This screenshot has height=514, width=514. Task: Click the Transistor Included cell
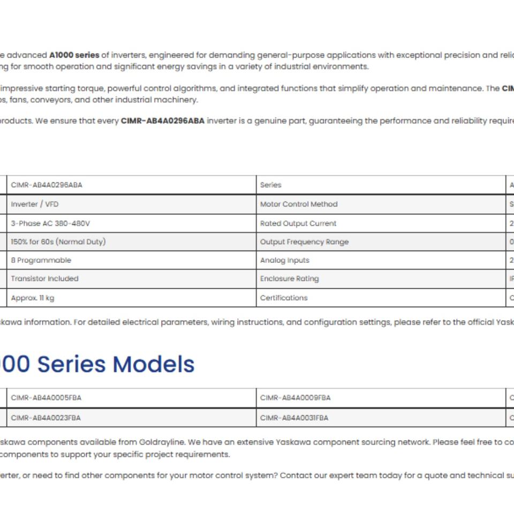(x=132, y=279)
